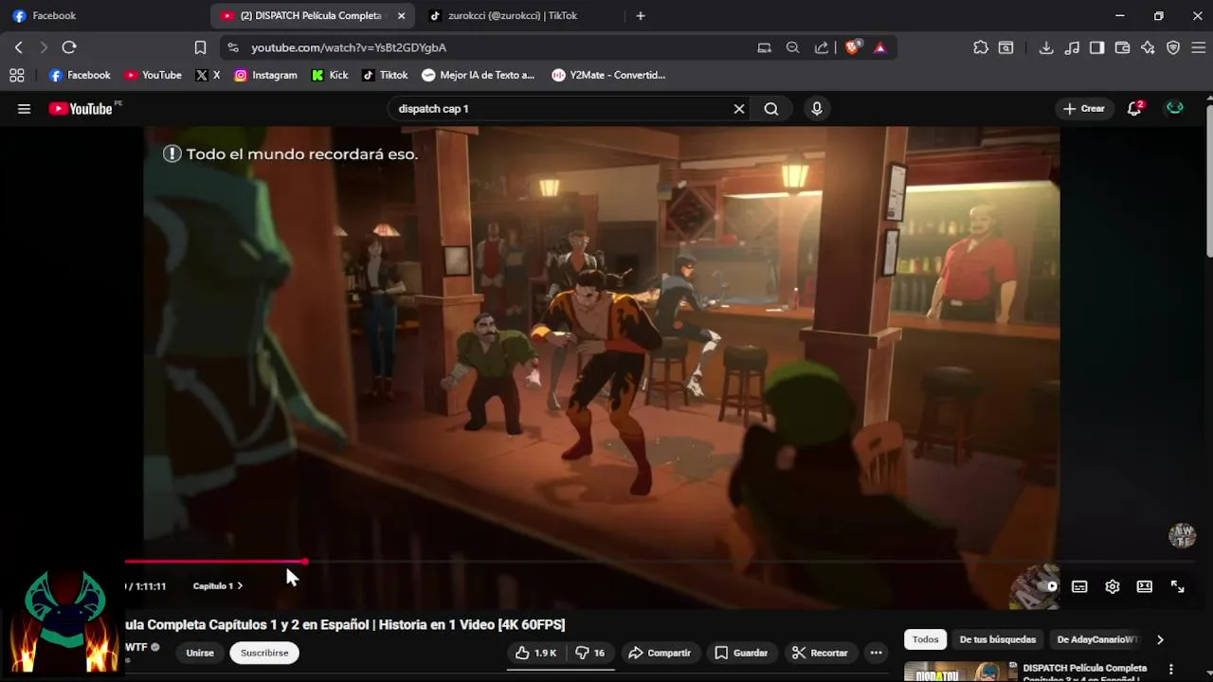Click the video progress bar scrubber handle
Image resolution: width=1213 pixels, height=682 pixels.
(305, 562)
